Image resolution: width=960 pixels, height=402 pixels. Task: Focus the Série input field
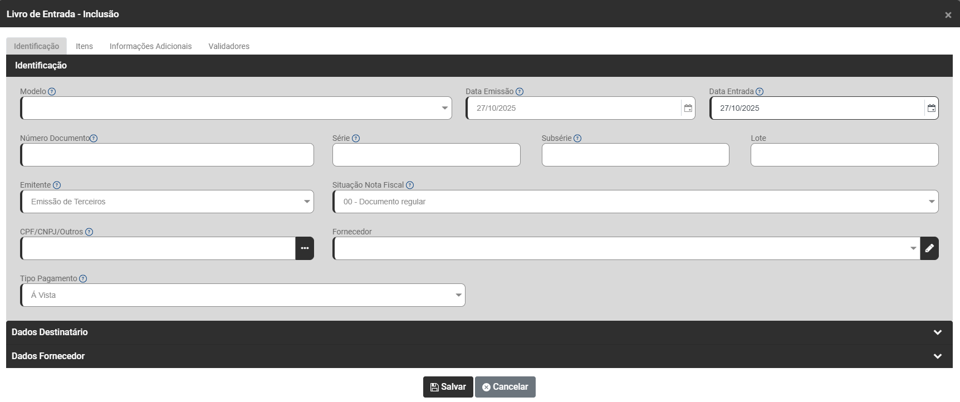[x=427, y=155]
